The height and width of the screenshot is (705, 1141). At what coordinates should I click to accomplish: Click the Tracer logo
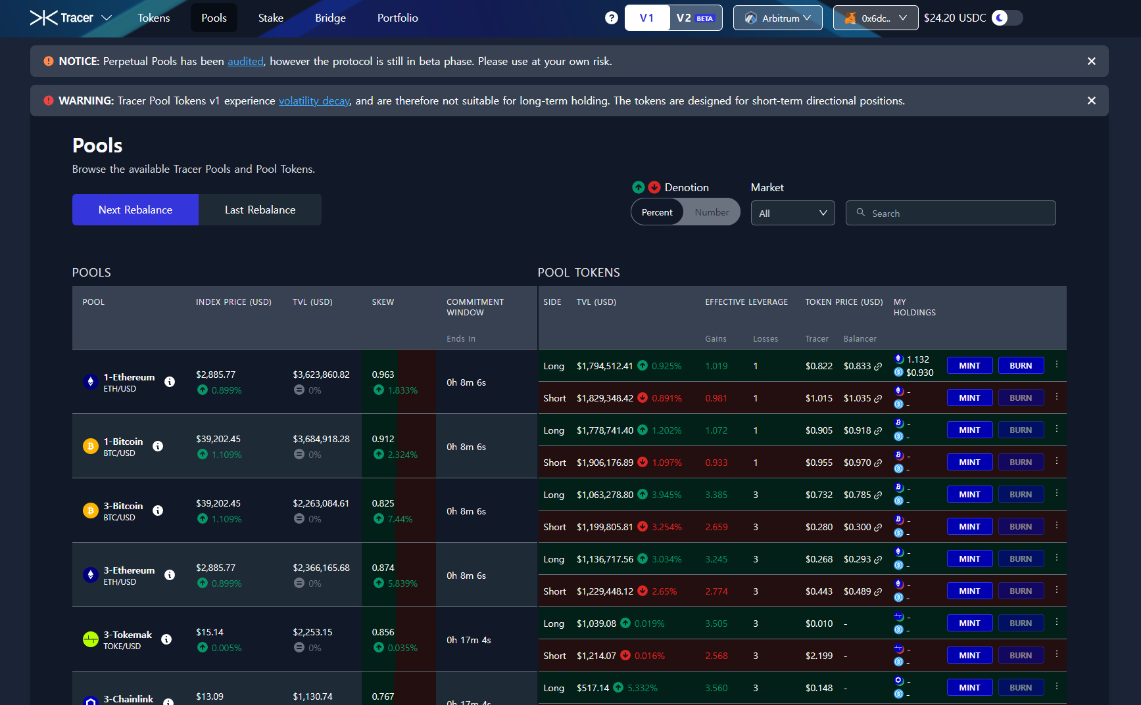click(x=62, y=18)
